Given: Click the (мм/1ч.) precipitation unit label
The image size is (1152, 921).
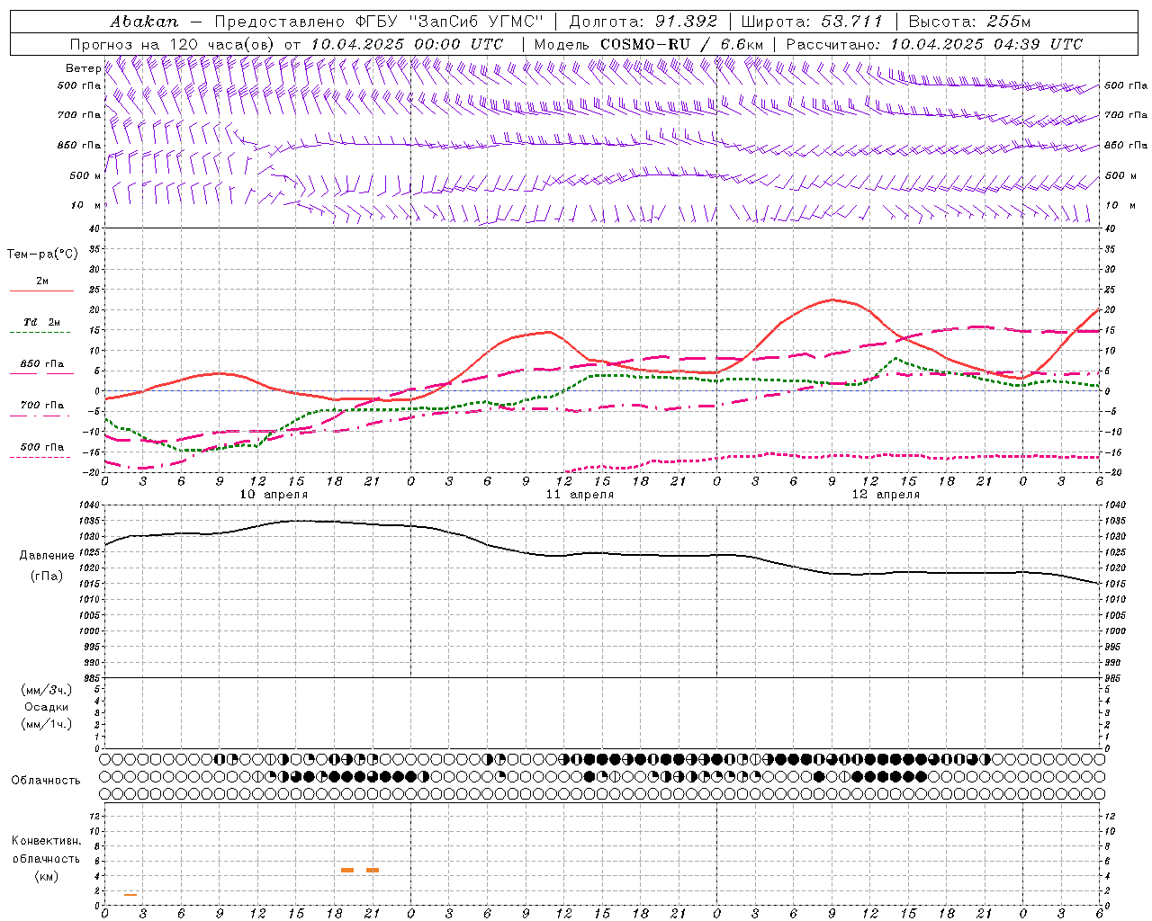Looking at the screenshot, I should [47, 724].
